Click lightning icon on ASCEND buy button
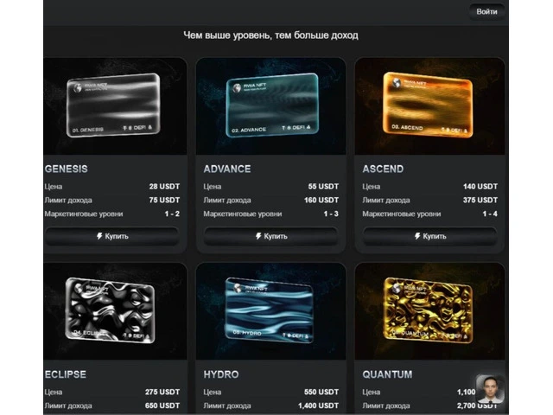This screenshot has height=415, width=553. [x=417, y=236]
